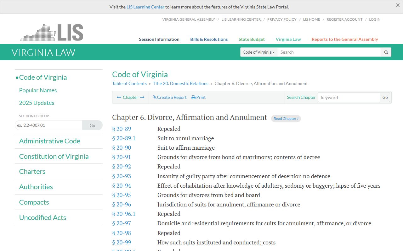
Task: Click the Login link
Action: point(375,19)
